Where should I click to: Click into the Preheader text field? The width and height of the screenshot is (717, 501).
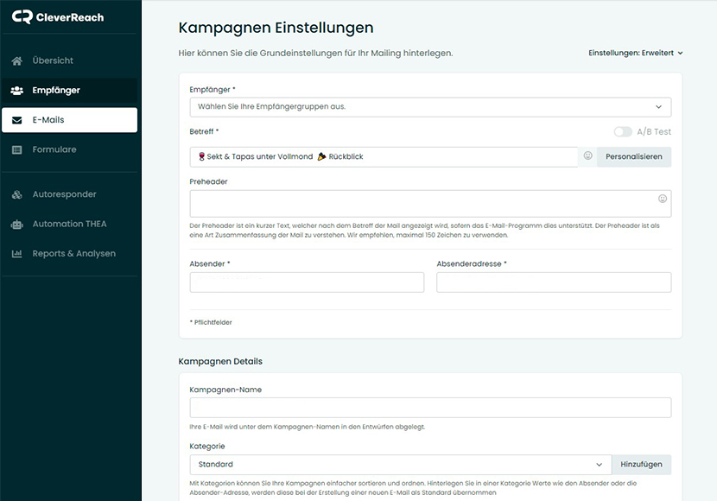click(x=430, y=203)
